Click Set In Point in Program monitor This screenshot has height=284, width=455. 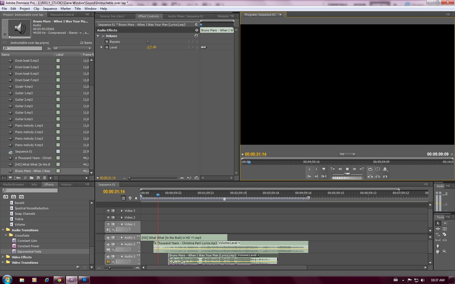point(309,169)
